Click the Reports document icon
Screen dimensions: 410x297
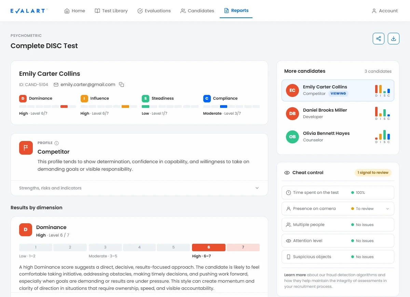tap(226, 11)
